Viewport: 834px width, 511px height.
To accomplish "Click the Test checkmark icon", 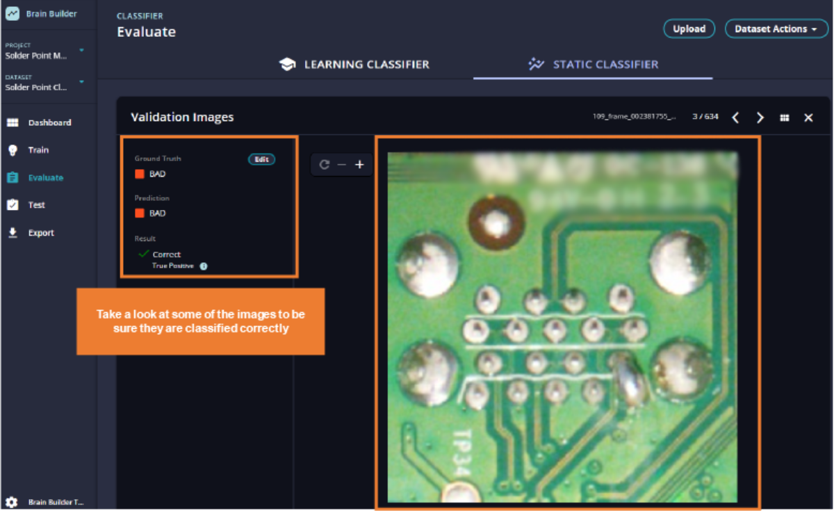I will pyautogui.click(x=12, y=205).
